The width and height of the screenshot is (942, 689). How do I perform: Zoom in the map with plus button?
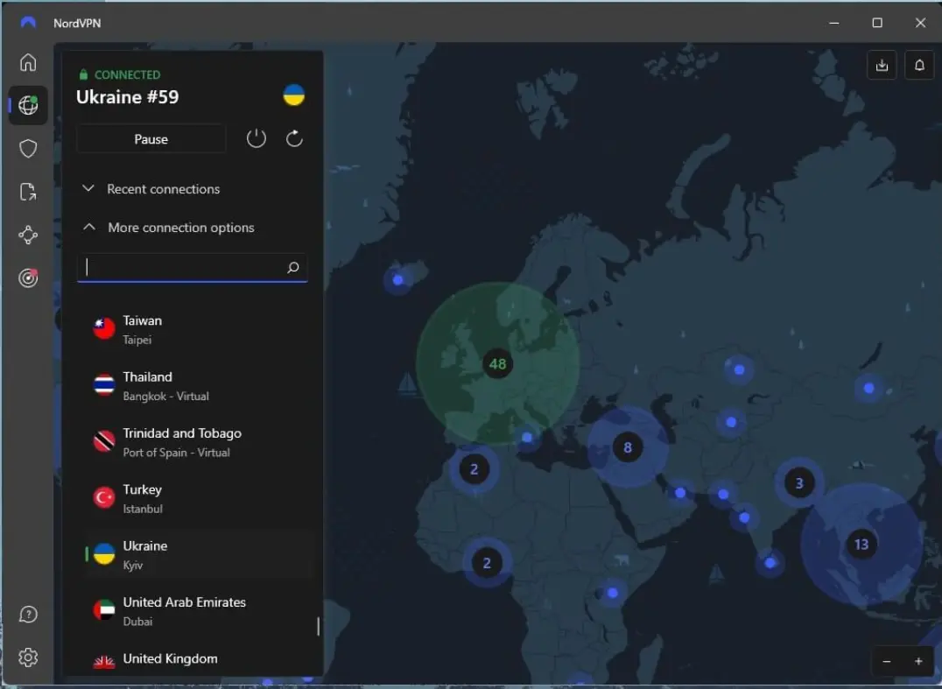tap(918, 662)
